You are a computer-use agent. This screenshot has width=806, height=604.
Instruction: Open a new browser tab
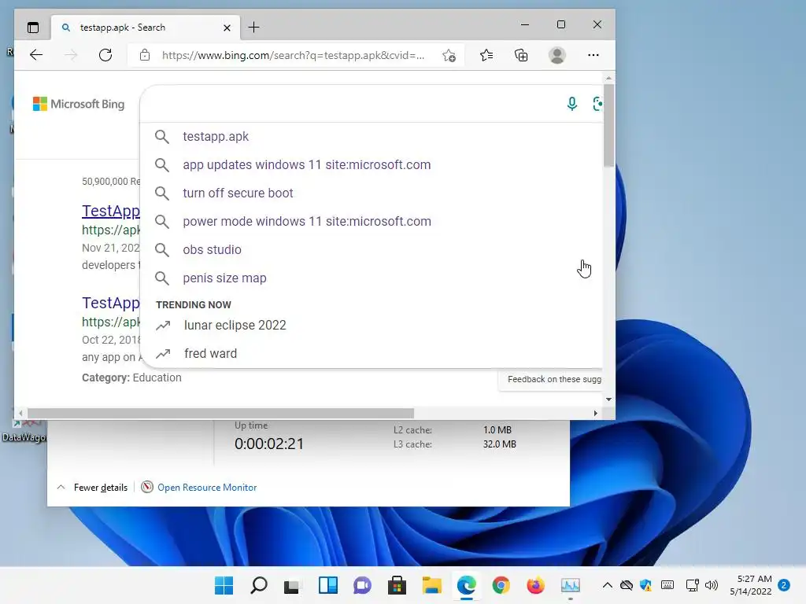pyautogui.click(x=254, y=28)
